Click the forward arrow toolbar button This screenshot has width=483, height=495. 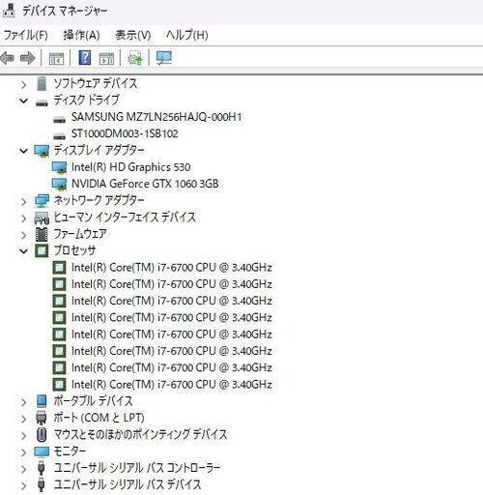(28, 58)
